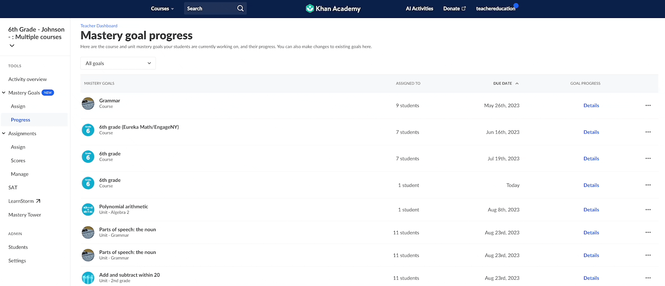This screenshot has height=286, width=665.
Task: Click the Add and subtract within 20 icon
Action: tap(88, 278)
